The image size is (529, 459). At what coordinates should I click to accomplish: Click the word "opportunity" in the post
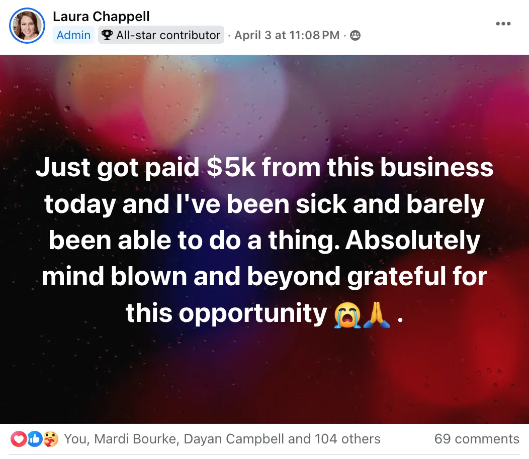click(253, 314)
